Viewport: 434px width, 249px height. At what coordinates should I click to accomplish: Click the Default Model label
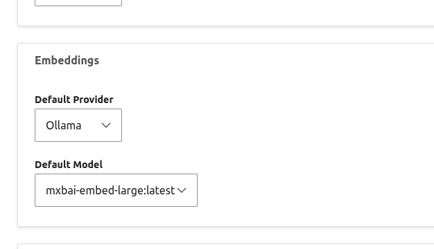click(69, 165)
